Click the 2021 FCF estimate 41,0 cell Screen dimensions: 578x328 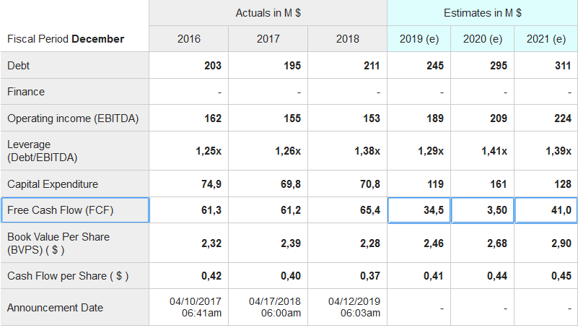tap(547, 210)
